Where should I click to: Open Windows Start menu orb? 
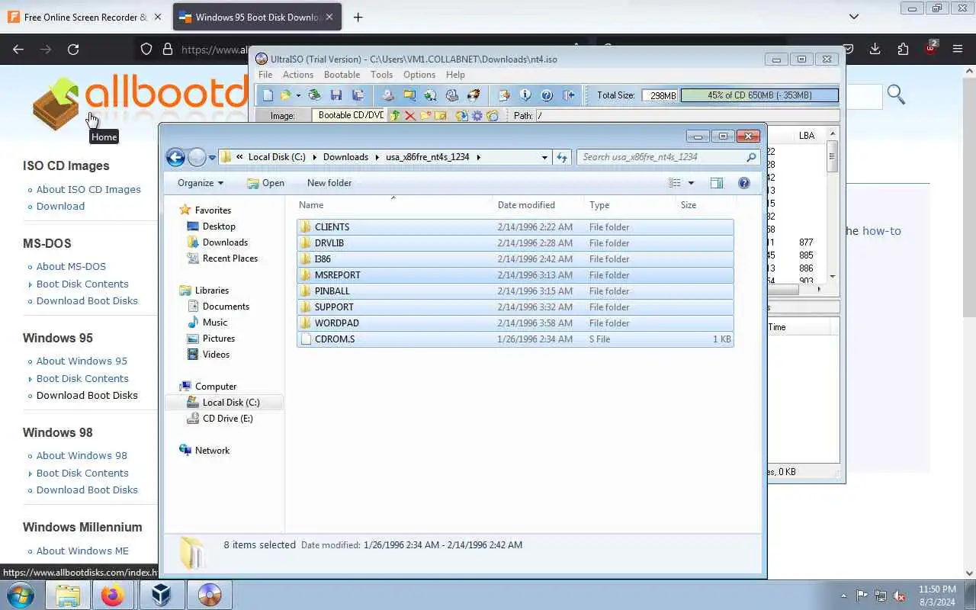click(21, 595)
